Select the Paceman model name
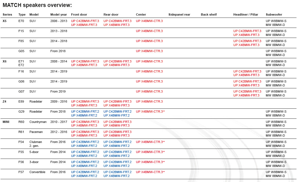Screen dimensions: 299x182 [36, 132]
